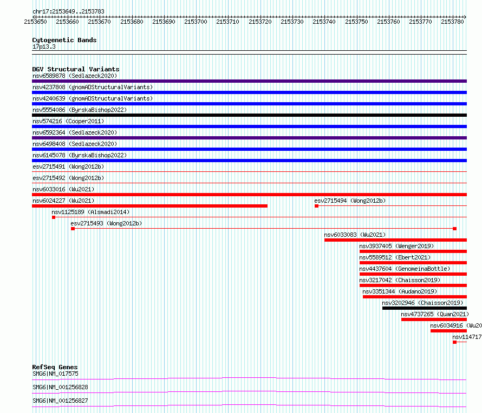Open variant nsv3202946 (Chaisson2019) label
The width and height of the screenshot is (482, 413).
click(x=422, y=303)
